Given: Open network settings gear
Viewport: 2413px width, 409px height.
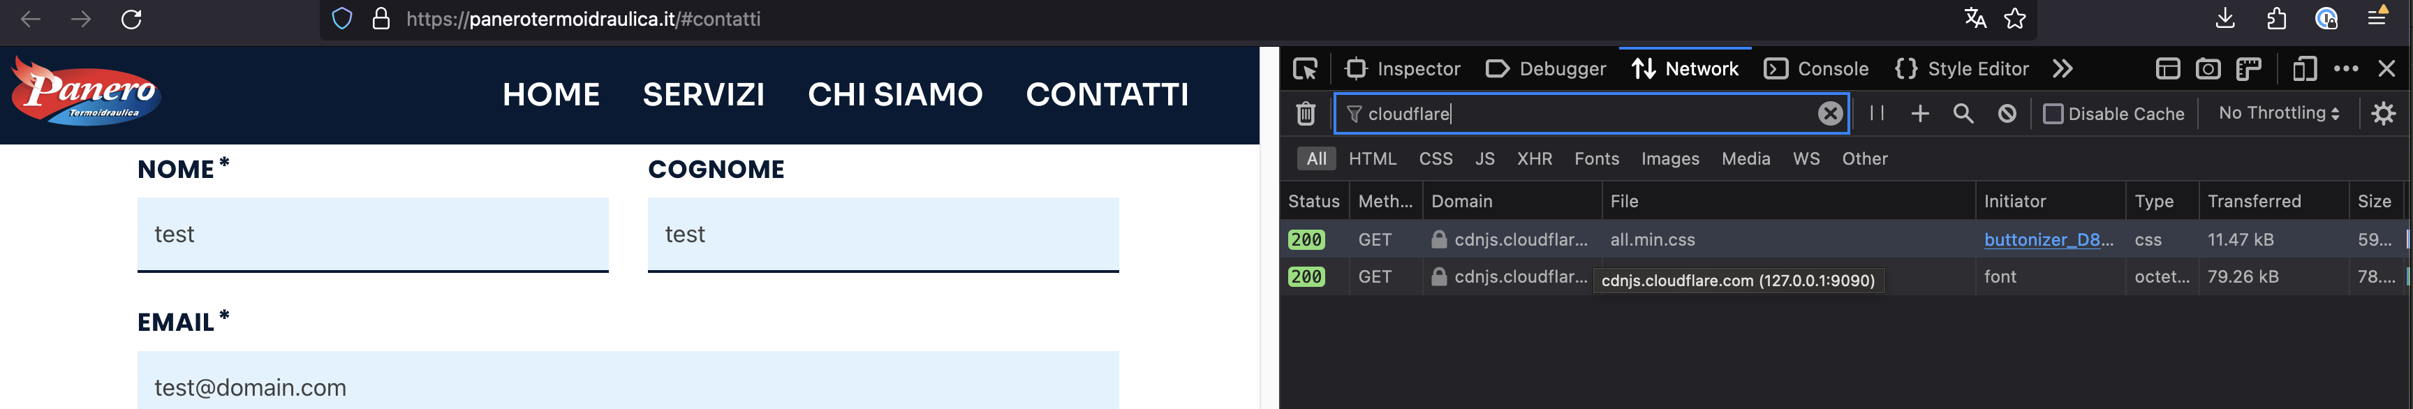Looking at the screenshot, I should [2383, 113].
